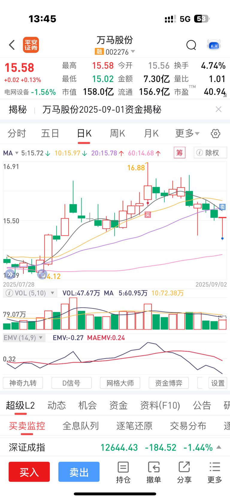Tap the 16.88 high price label
Image resolution: width=230 pixels, height=500 pixels.
(136, 168)
